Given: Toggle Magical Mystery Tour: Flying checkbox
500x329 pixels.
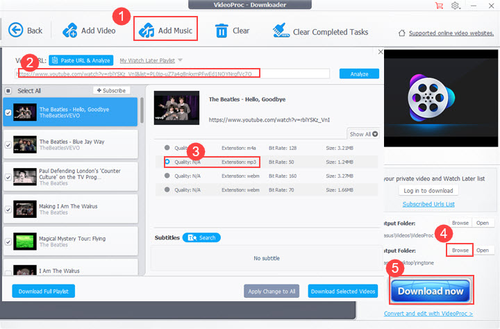Looking at the screenshot, I should [8, 242].
